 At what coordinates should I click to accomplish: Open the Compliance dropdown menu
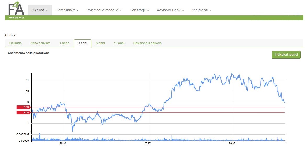[66, 10]
